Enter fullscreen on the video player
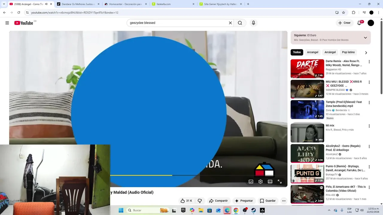 (280, 182)
